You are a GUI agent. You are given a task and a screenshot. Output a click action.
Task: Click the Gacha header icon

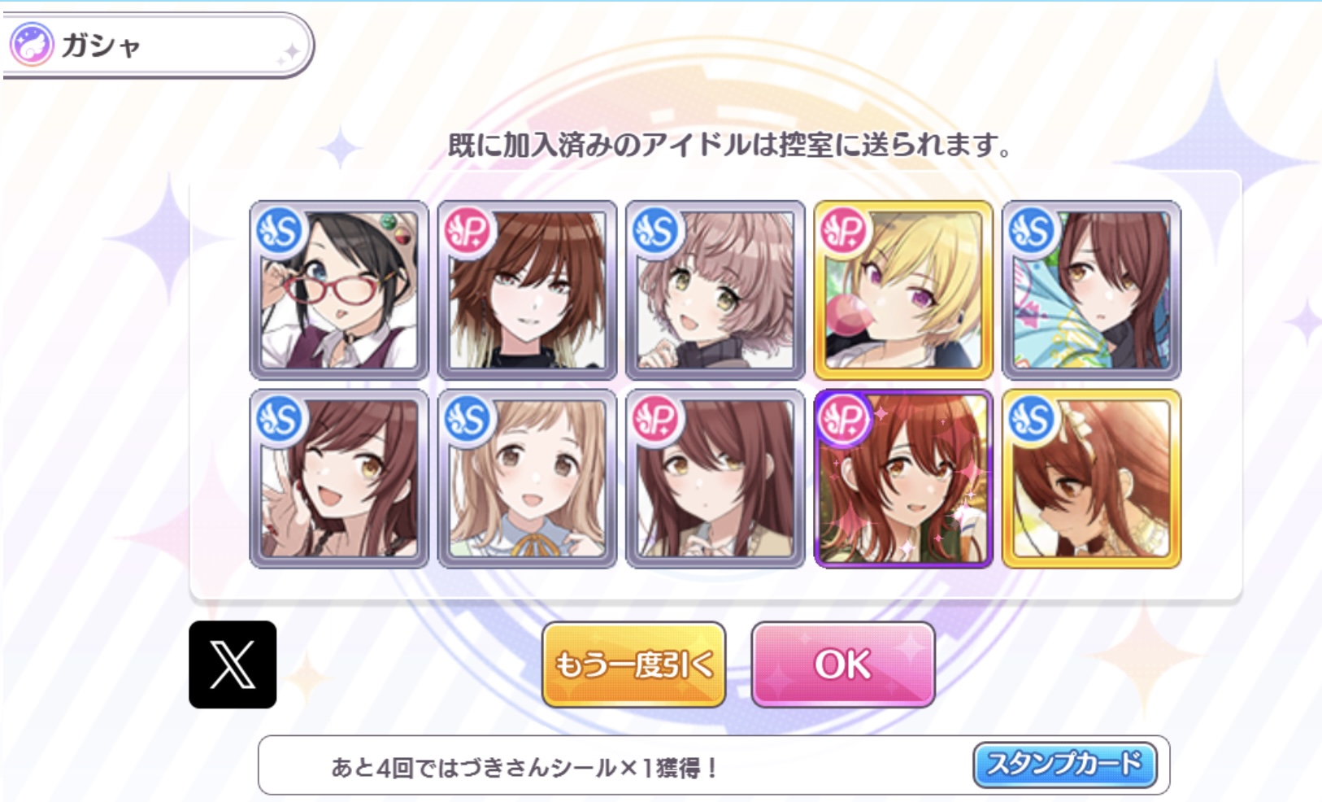click(32, 44)
